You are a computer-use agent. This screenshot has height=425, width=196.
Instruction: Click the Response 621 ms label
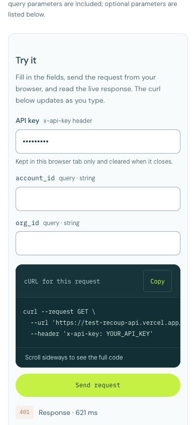(x=68, y=412)
